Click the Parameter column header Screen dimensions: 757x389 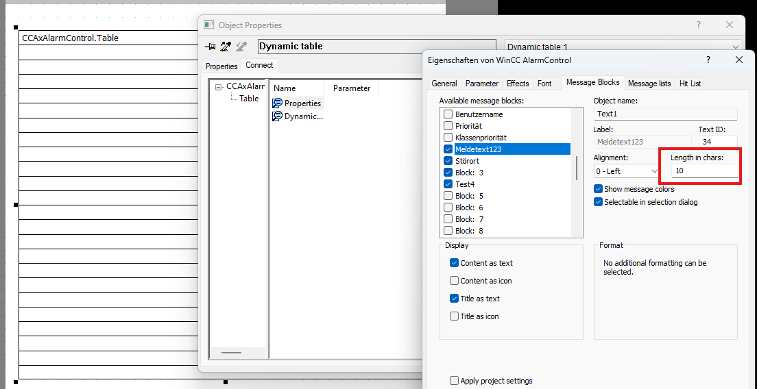[352, 88]
